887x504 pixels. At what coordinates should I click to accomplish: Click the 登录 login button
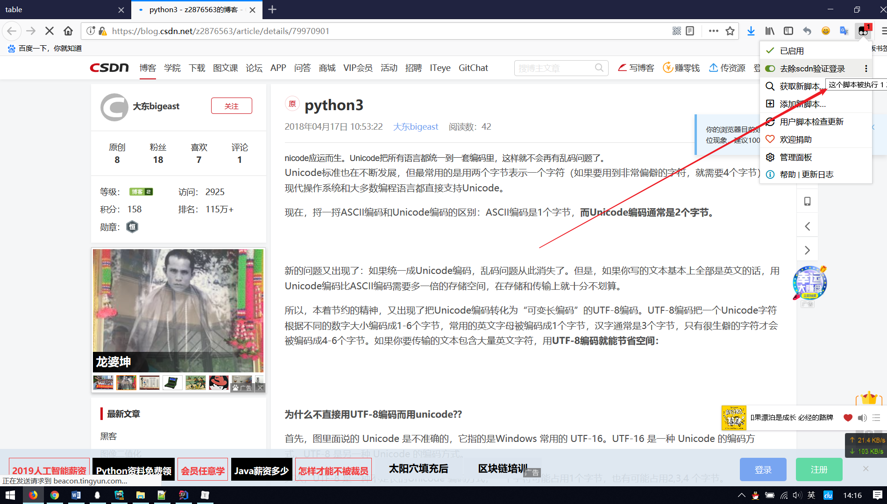pos(763,469)
